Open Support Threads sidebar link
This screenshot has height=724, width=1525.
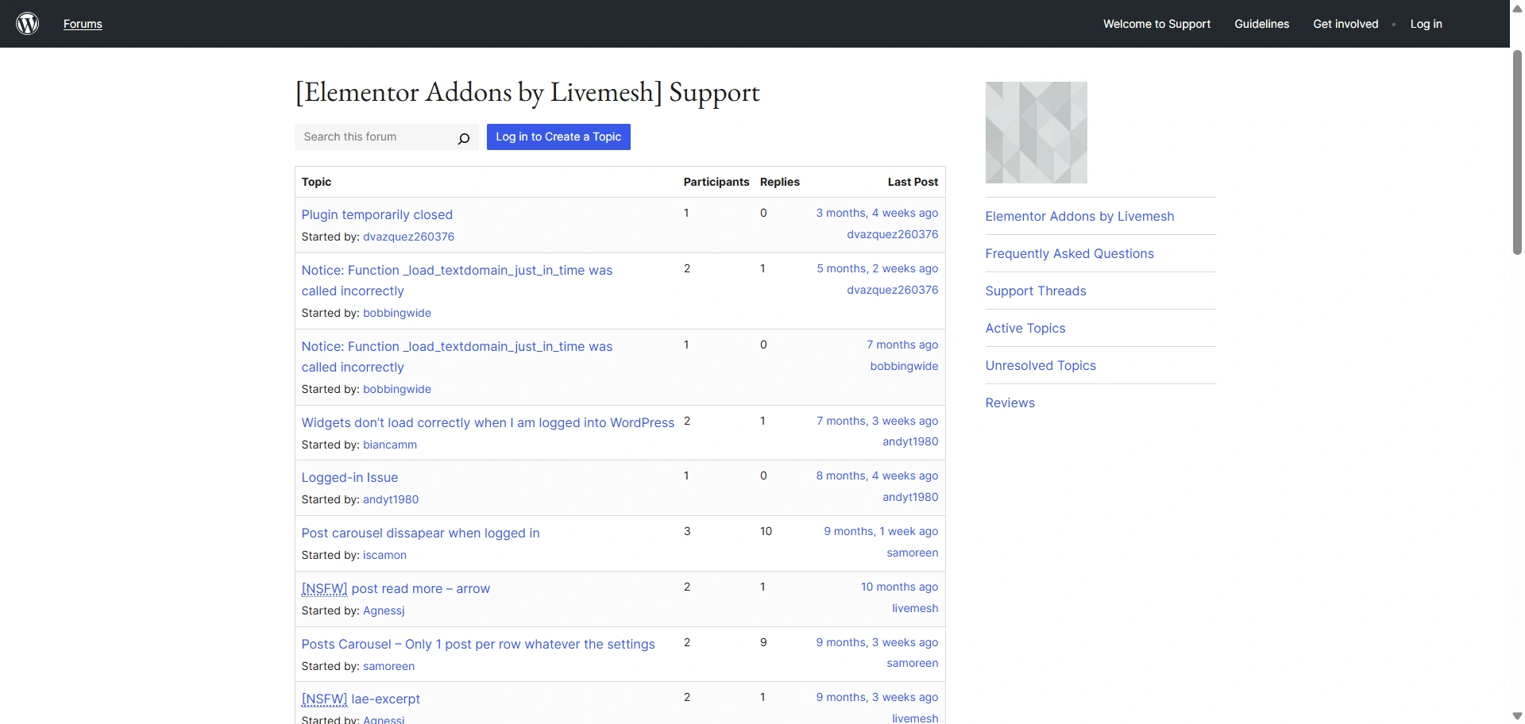1036,291
